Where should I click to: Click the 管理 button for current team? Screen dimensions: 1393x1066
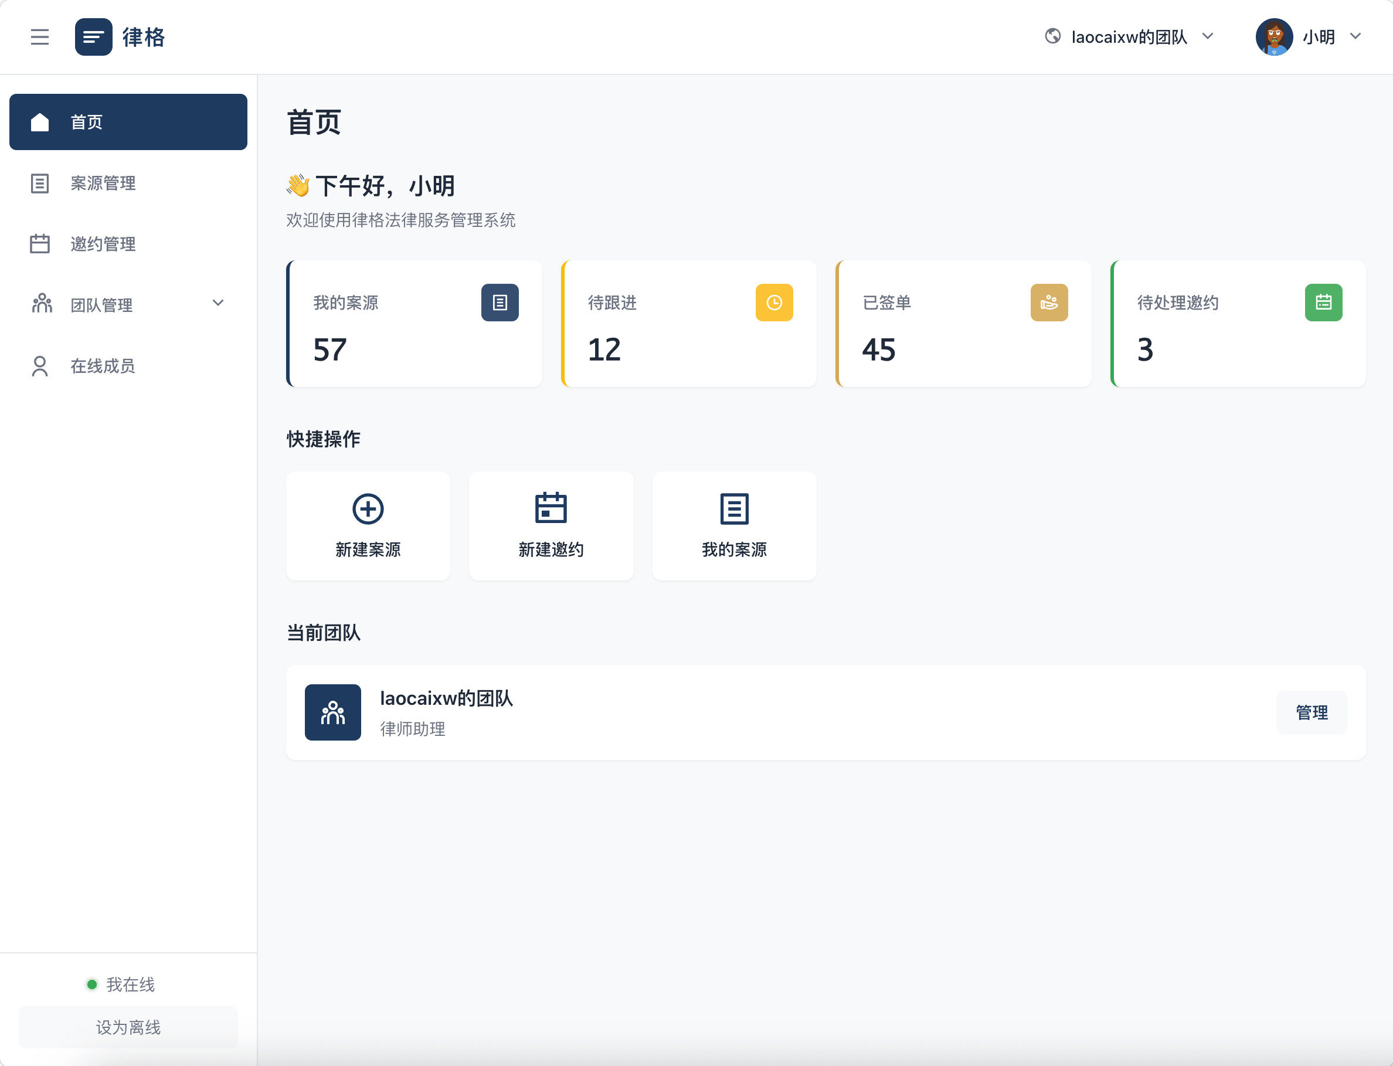(x=1311, y=712)
